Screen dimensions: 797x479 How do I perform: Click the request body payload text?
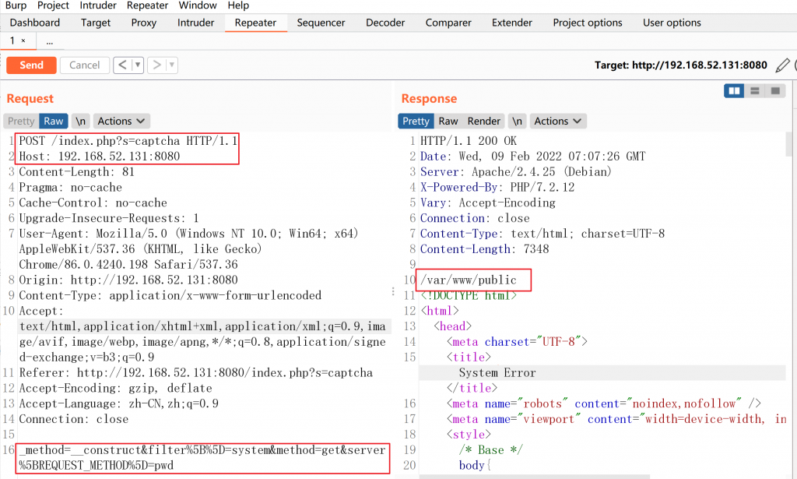(203, 458)
